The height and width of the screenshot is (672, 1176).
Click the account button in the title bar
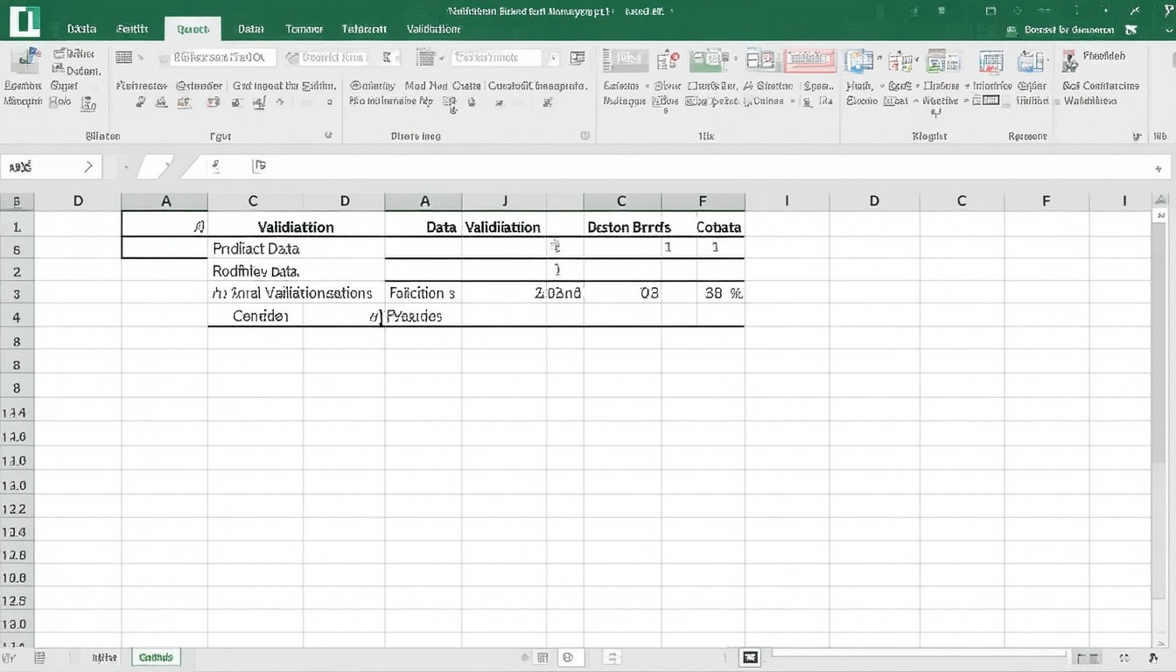[x=1069, y=29]
